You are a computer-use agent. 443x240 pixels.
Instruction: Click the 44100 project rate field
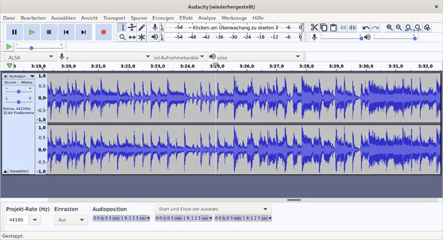pos(17,220)
